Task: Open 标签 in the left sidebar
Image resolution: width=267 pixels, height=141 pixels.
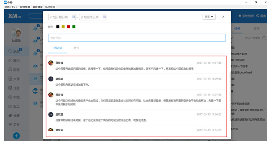Action: [14, 116]
